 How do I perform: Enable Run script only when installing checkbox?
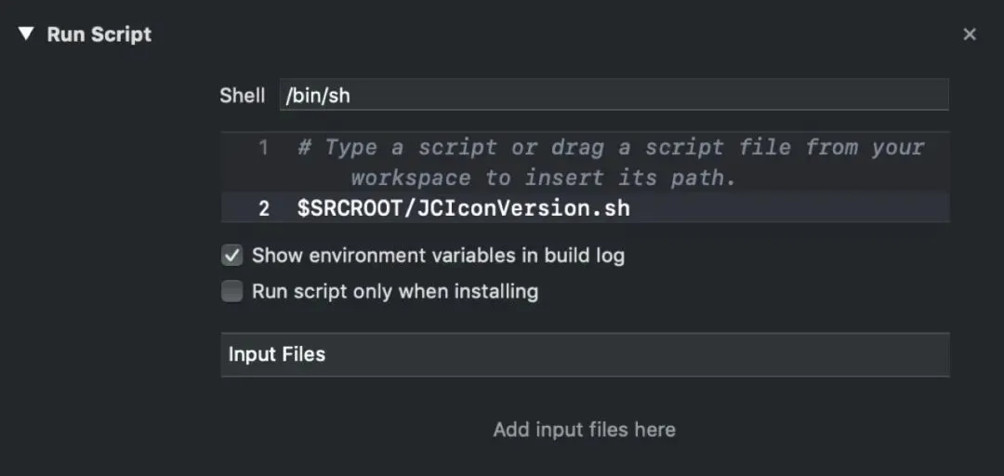pyautogui.click(x=231, y=292)
